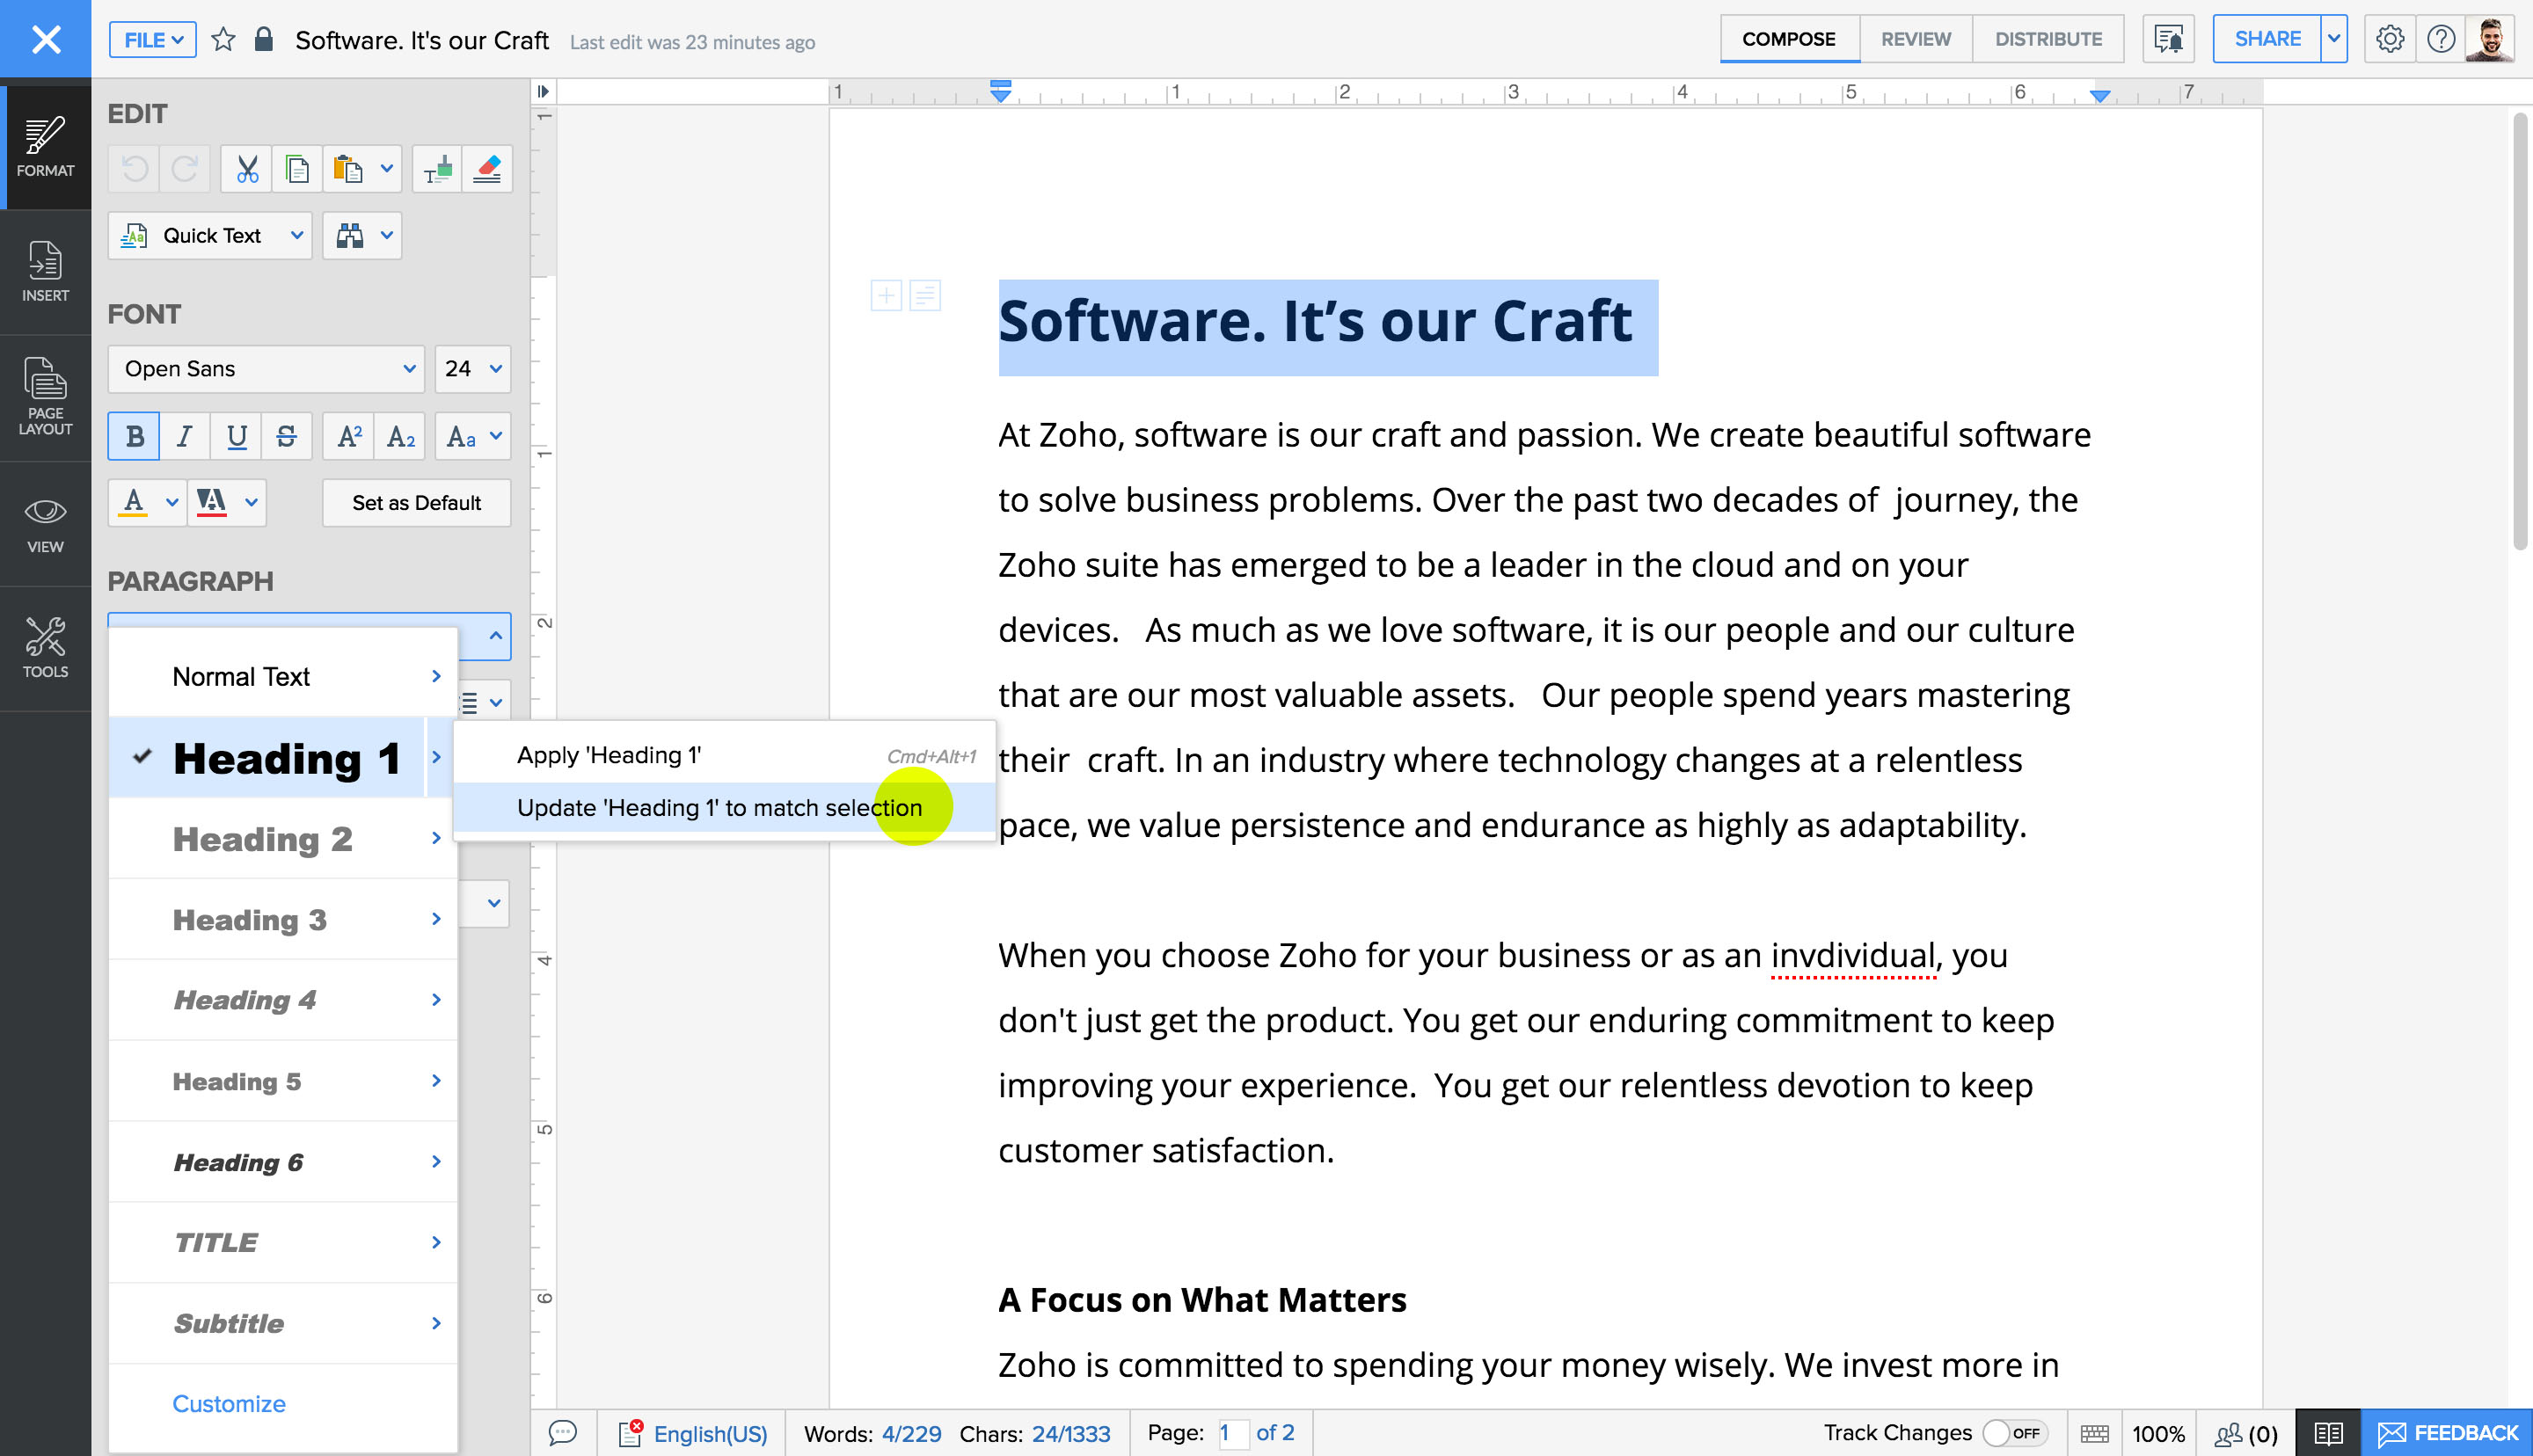
Task: Click the Customize styles link
Action: [x=228, y=1404]
